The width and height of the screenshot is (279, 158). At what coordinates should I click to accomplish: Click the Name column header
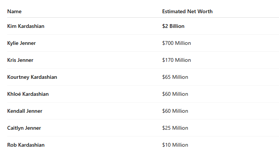click(14, 12)
